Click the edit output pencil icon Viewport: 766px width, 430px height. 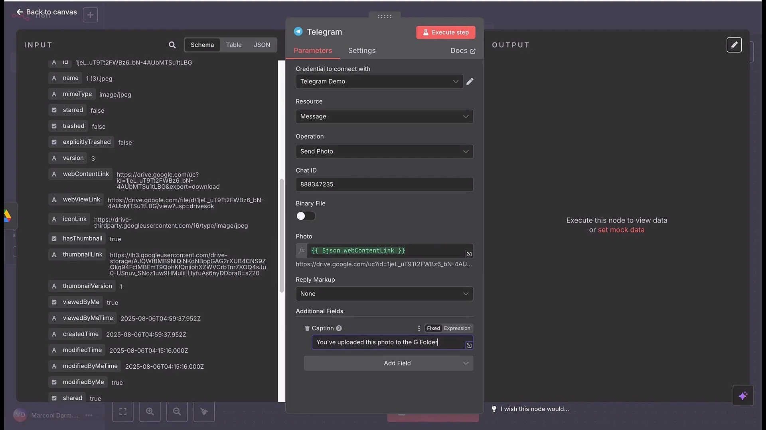tap(734, 45)
